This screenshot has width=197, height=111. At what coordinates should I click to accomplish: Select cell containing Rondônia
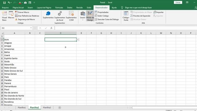(14, 102)
